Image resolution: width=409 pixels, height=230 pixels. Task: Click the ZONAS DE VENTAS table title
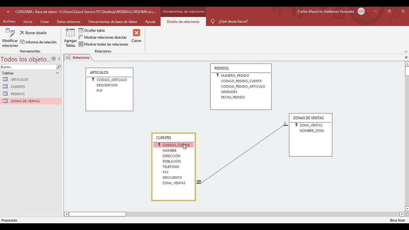311,118
